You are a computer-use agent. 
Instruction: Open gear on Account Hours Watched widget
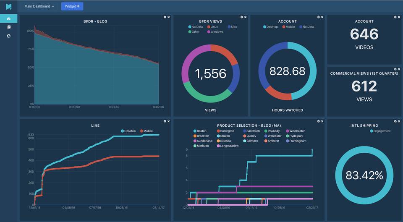pos(319,17)
